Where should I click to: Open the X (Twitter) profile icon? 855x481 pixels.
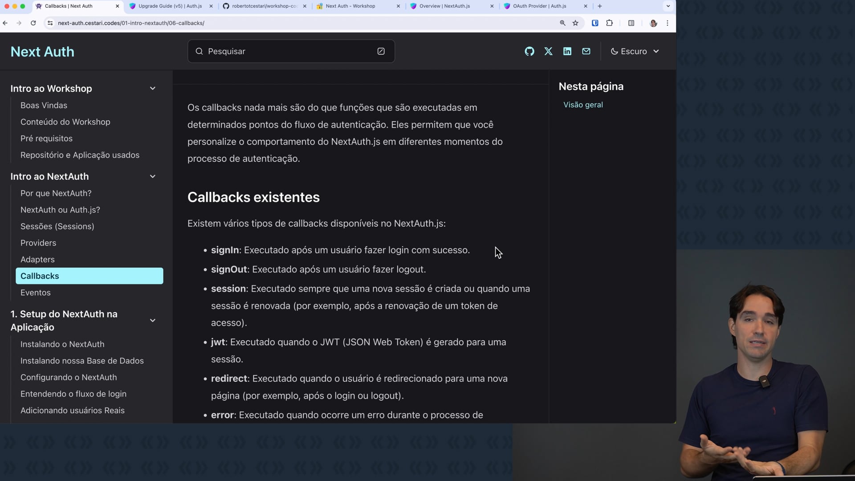coord(548,51)
